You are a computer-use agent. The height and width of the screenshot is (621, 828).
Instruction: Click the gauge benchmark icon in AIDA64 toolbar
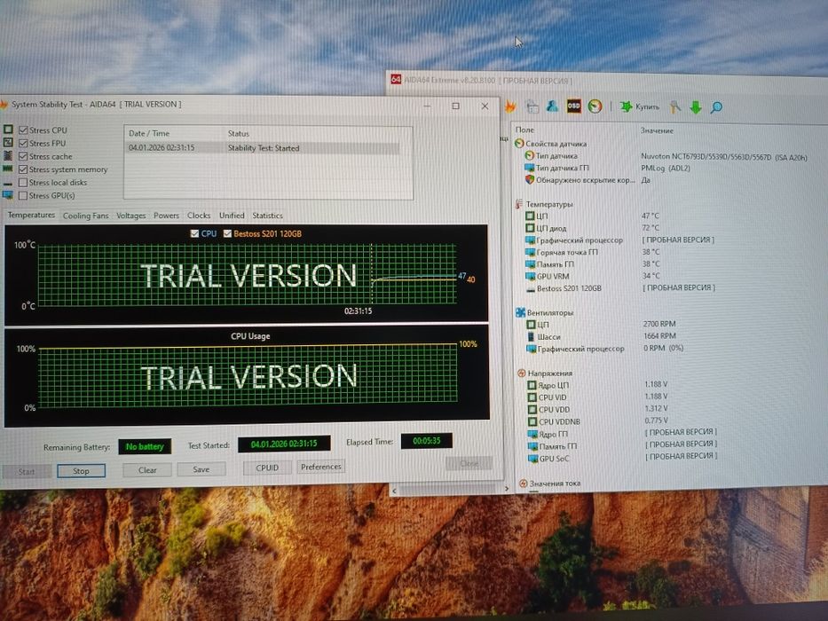(x=595, y=106)
